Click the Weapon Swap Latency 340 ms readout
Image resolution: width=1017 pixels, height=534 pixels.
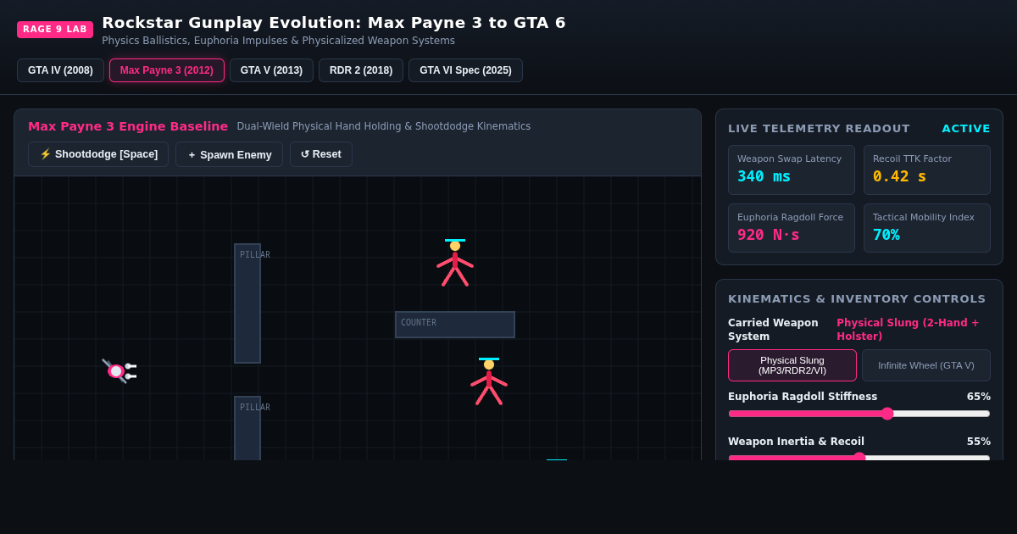click(x=792, y=168)
